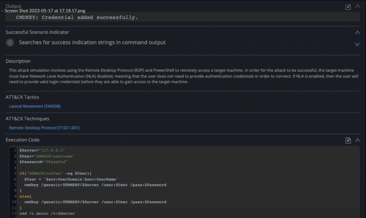
Task: Click the Execution Code heading
Action: pos(23,140)
